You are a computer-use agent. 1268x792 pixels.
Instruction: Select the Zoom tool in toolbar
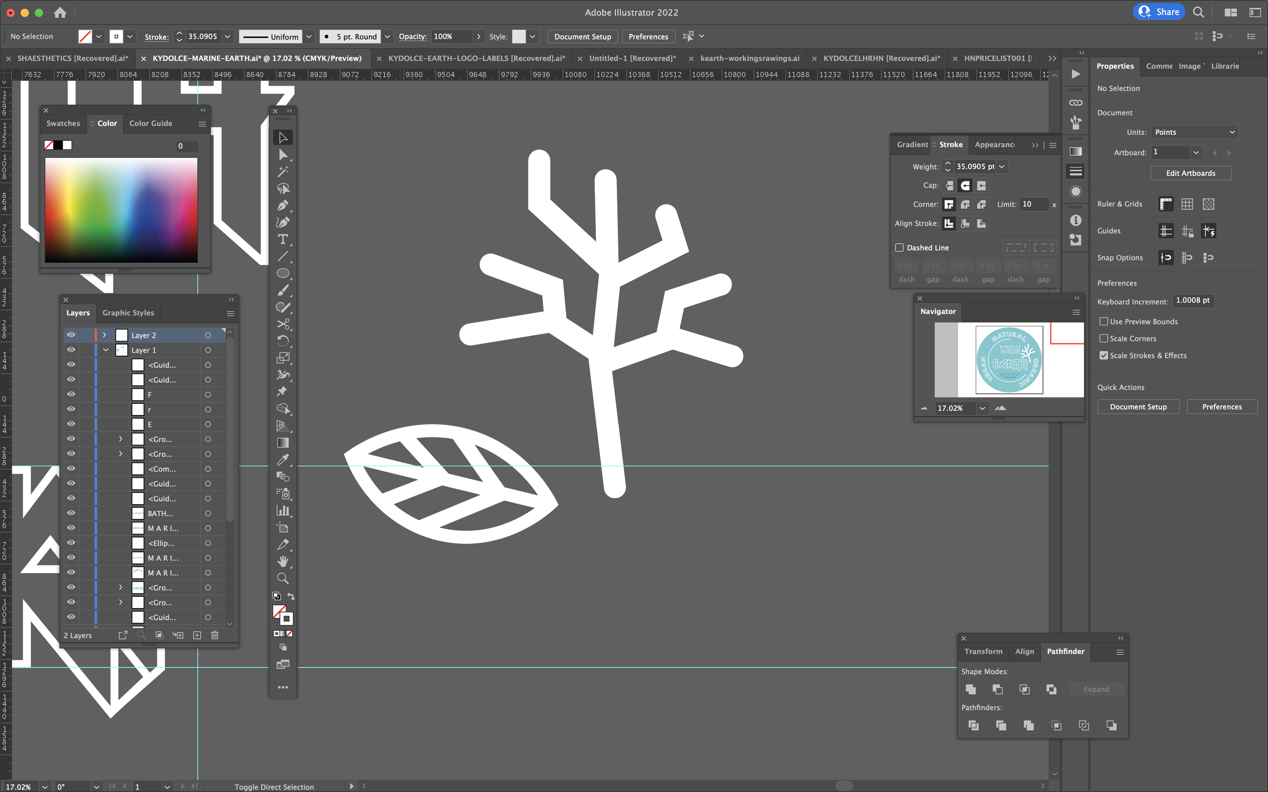[283, 578]
